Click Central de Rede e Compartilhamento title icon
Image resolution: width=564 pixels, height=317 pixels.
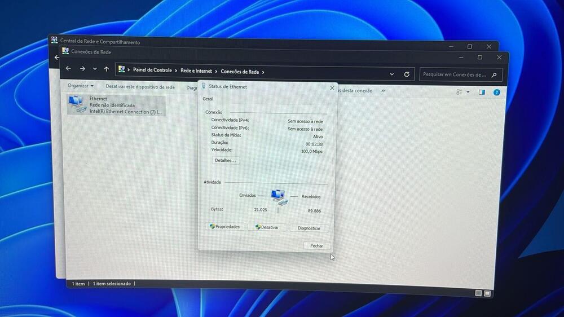54,40
